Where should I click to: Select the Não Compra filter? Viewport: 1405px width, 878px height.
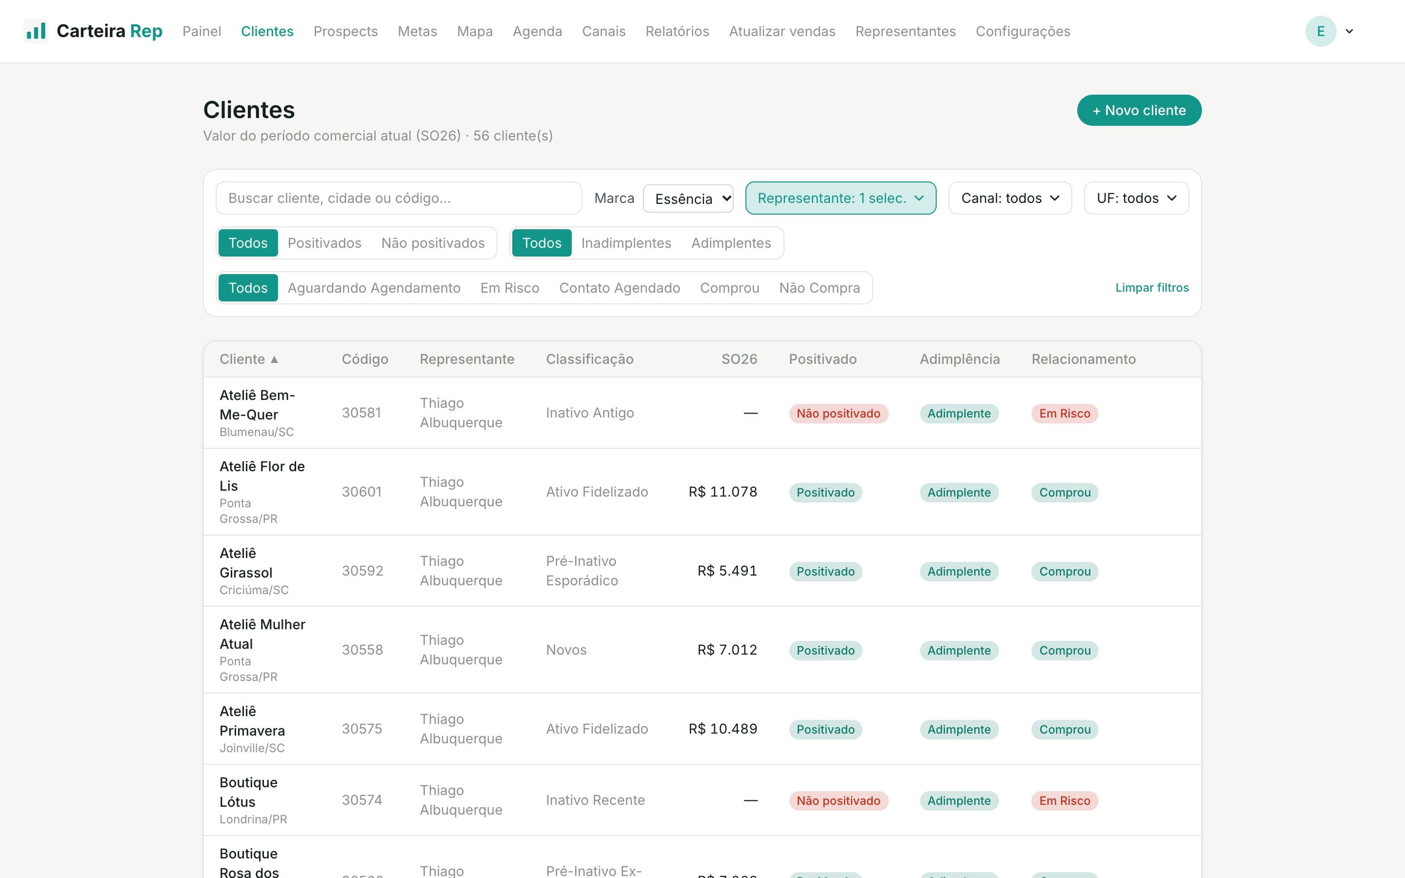pos(819,288)
